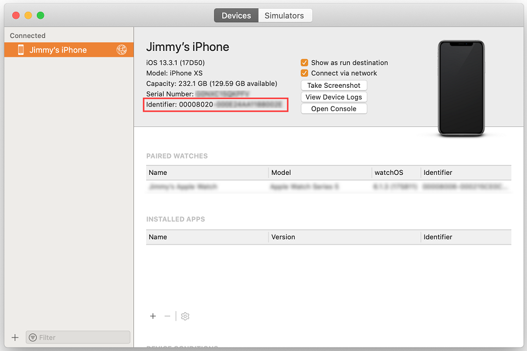This screenshot has height=351, width=527.
Task: Select the Devices tab
Action: 236,15
